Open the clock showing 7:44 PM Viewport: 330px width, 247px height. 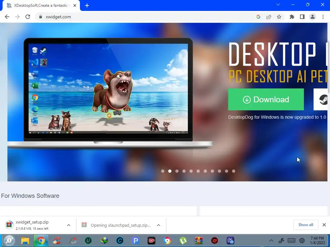pyautogui.click(x=317, y=241)
